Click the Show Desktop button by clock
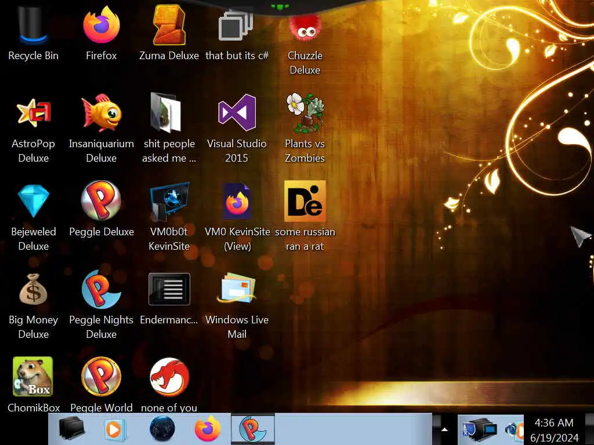Screen dimensions: 594x445 (589, 429)
